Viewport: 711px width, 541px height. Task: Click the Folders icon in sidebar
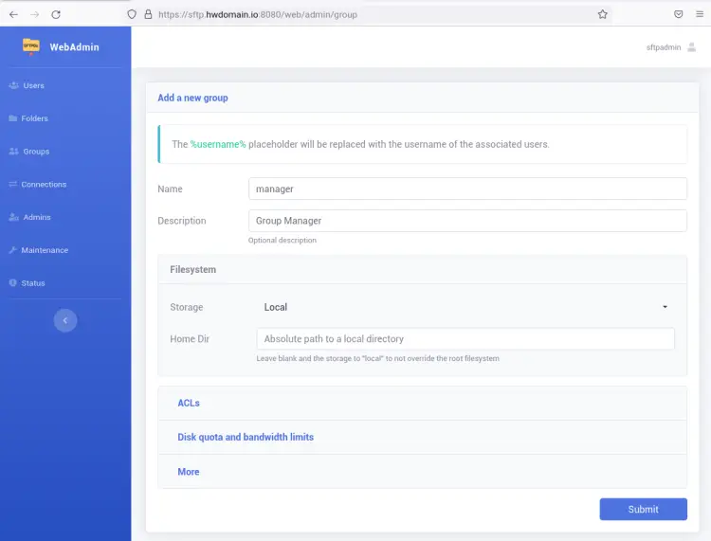click(x=13, y=118)
